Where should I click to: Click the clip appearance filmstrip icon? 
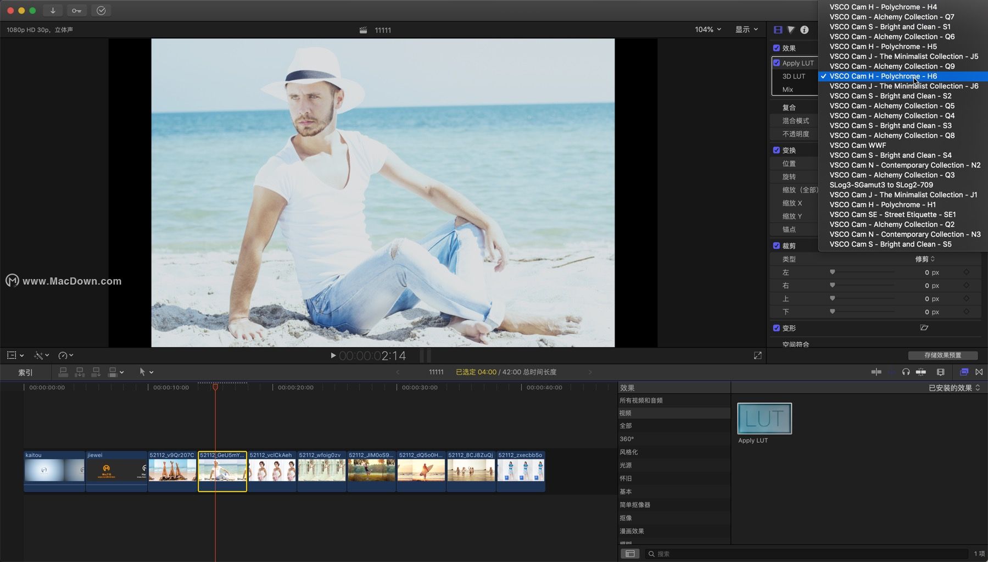[x=941, y=372]
